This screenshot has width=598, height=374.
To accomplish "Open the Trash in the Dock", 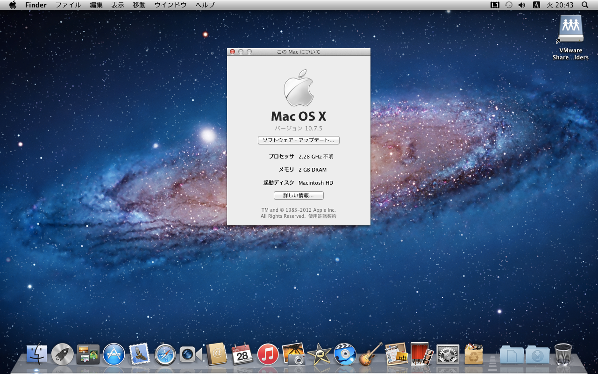I will click(x=563, y=354).
